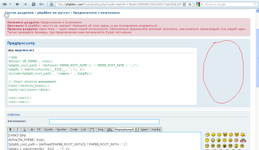Open "Список разделов" breadcrumb link
This screenshot has height=150, width=259.
click(19, 13)
